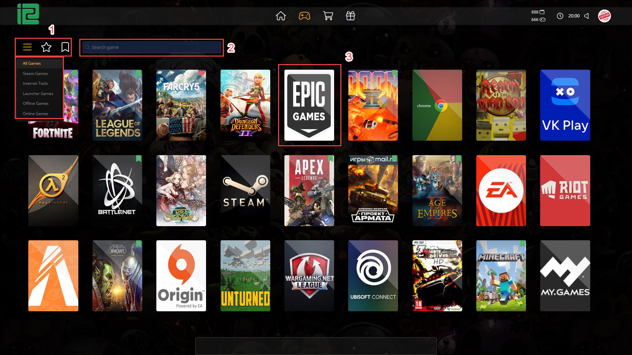This screenshot has height=355, width=632.
Task: Select Steam Games from category list
Action: (x=35, y=74)
